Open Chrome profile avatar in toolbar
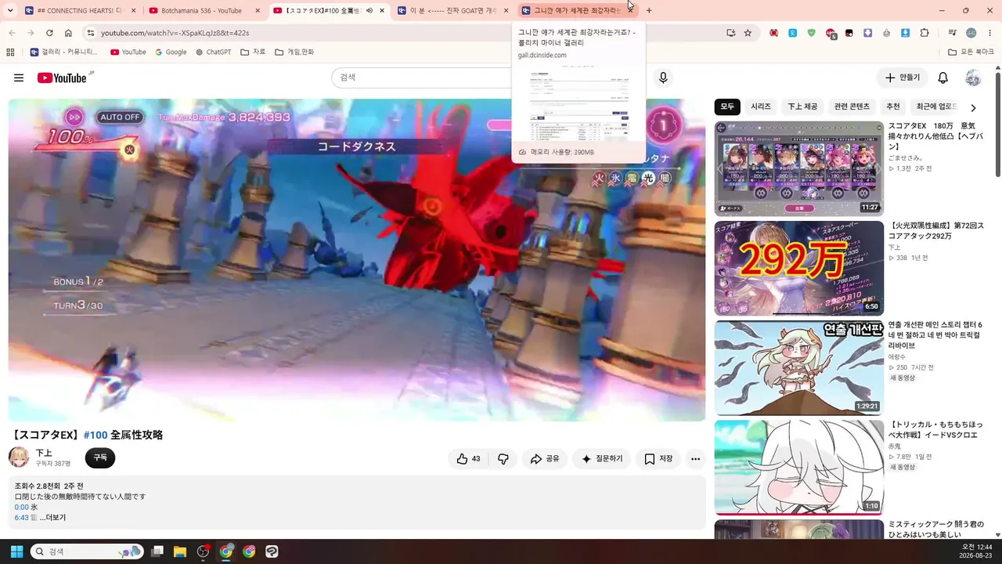1002x564 pixels. click(971, 33)
